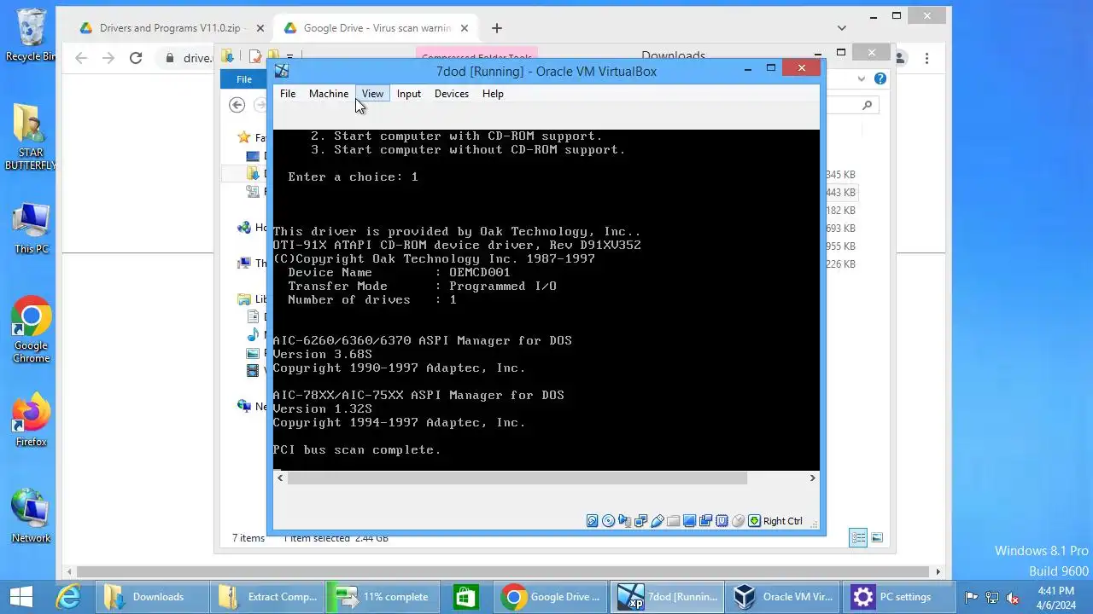Open the Devices menu in VirtualBox
Screen dimensions: 1093x614
coord(452,94)
